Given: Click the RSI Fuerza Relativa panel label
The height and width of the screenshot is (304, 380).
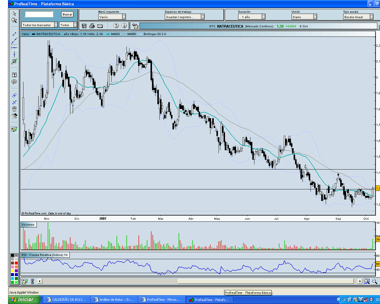Looking at the screenshot, I should pyautogui.click(x=45, y=255).
